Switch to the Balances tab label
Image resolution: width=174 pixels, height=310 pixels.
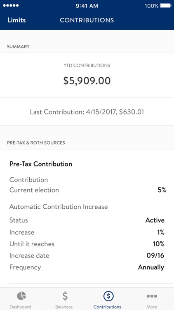(x=64, y=307)
